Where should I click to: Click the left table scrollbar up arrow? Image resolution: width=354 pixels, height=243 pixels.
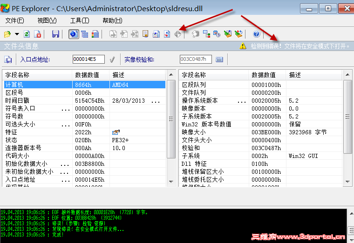point(171,75)
